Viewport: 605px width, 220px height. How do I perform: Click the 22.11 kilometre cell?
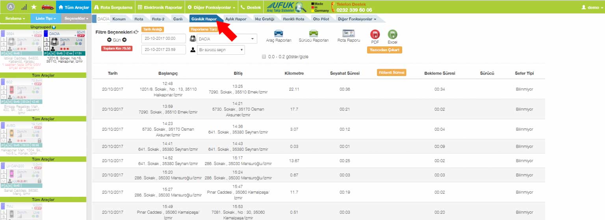pos(294,89)
